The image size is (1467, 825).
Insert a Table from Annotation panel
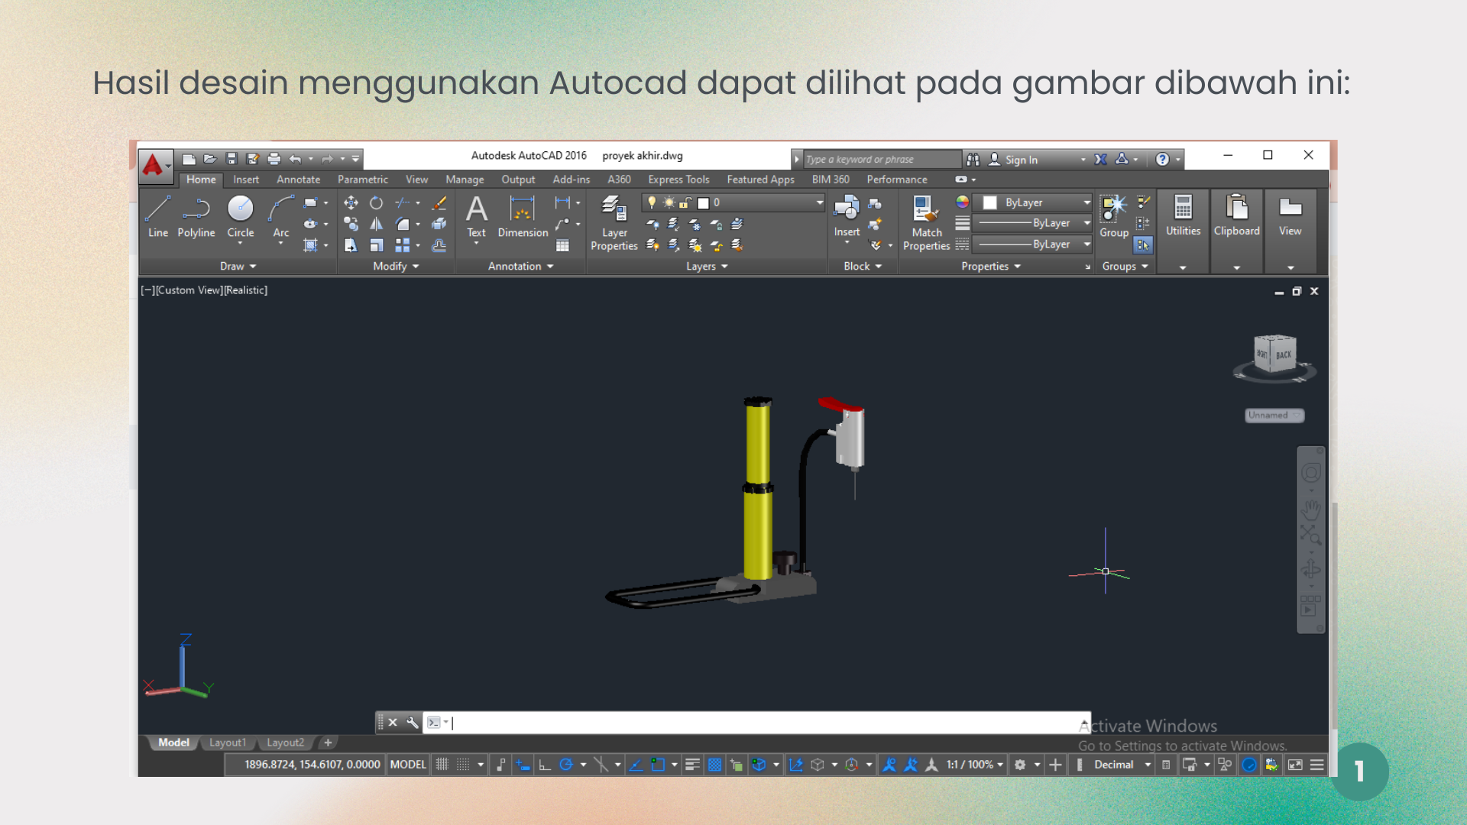pos(562,245)
